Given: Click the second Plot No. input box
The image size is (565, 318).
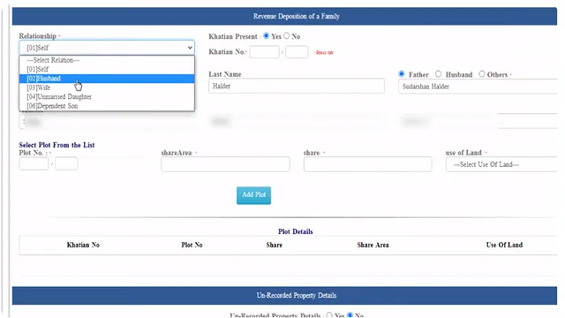Looking at the screenshot, I should (x=66, y=163).
